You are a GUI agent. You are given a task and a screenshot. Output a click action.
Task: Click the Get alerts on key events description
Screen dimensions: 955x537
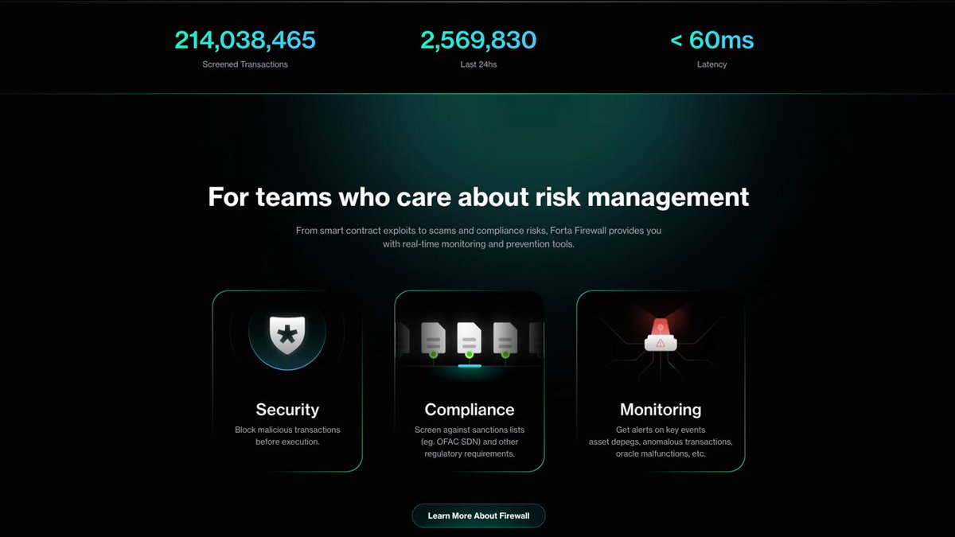661,442
